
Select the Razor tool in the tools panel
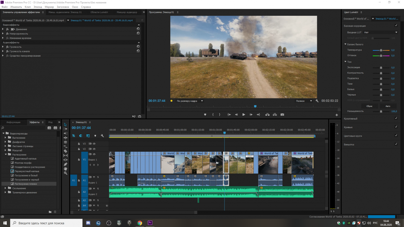65,151
